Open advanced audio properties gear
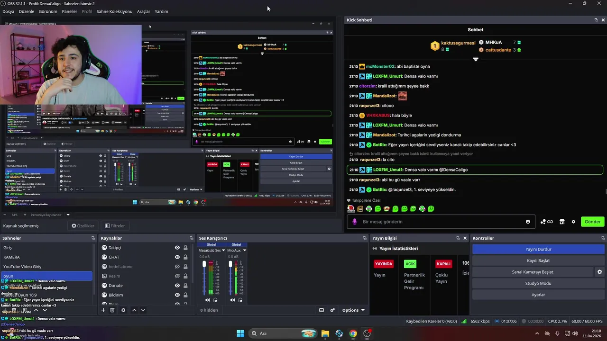Viewport: 607px width, 341px height. point(332,310)
